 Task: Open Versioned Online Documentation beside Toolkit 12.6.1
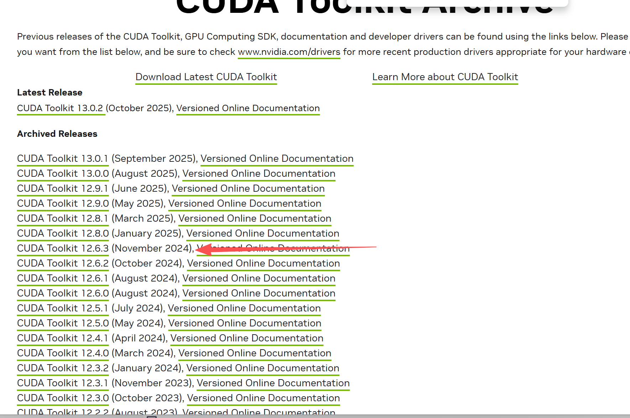click(259, 278)
